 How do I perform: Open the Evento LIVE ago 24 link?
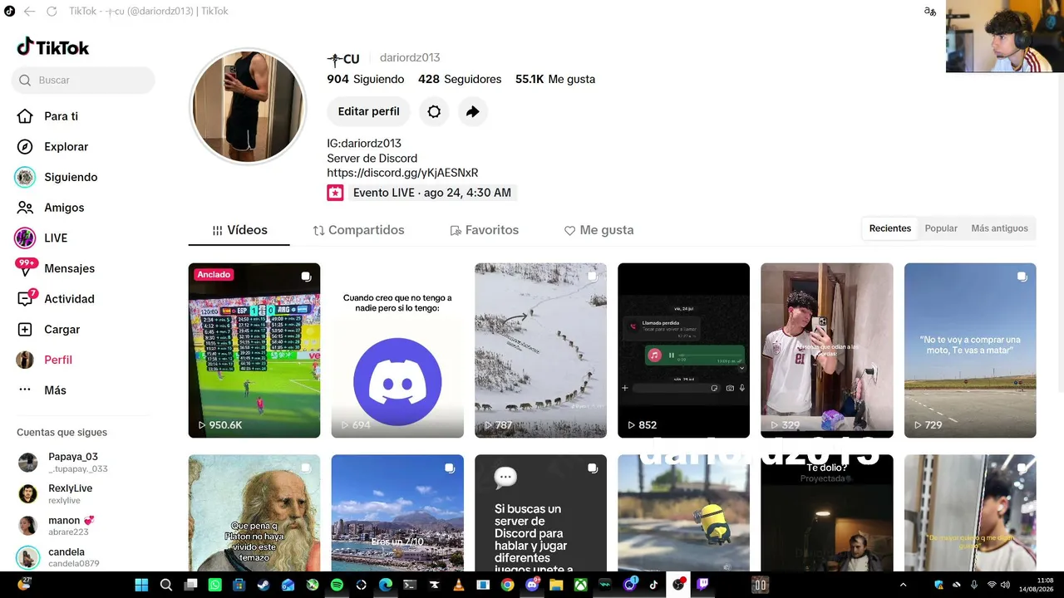click(x=421, y=193)
